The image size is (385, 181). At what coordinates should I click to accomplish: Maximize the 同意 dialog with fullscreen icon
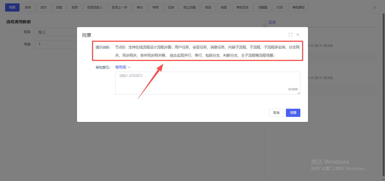tap(290, 35)
